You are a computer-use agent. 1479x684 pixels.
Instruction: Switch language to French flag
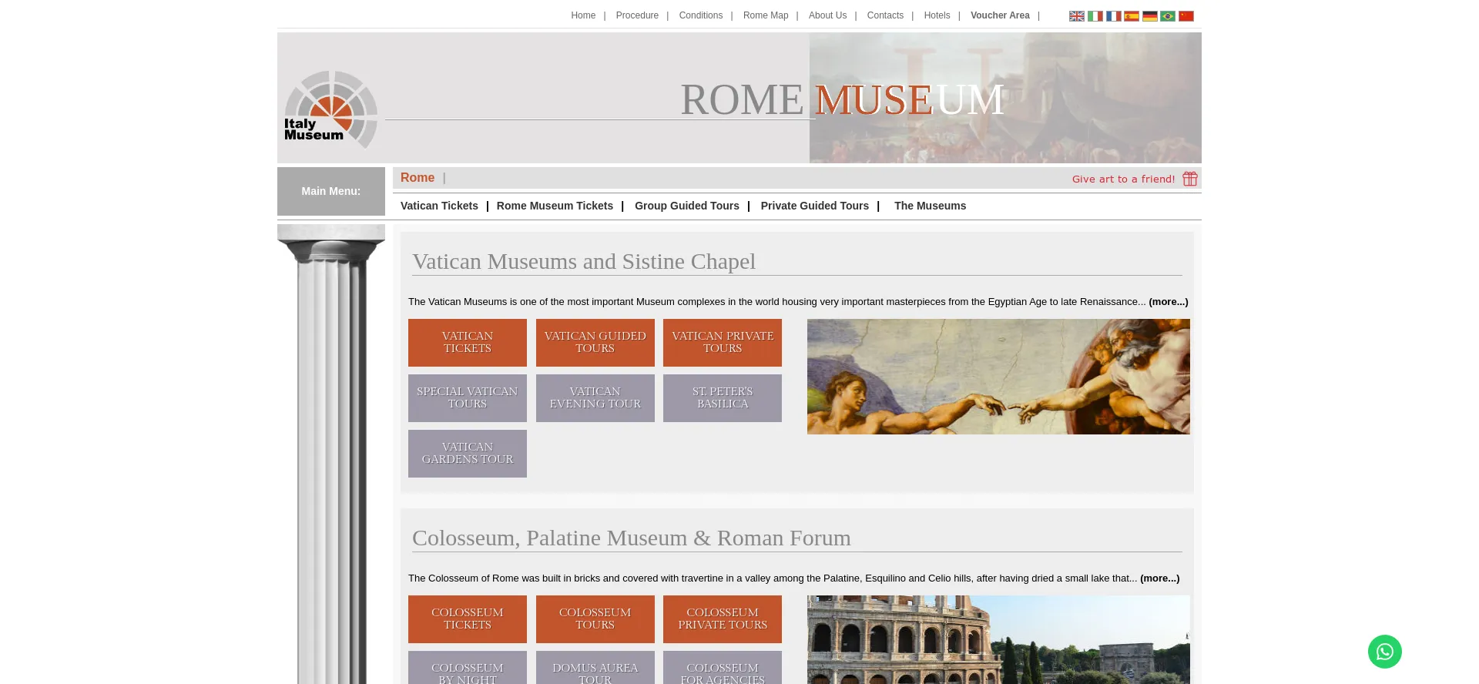click(1113, 16)
